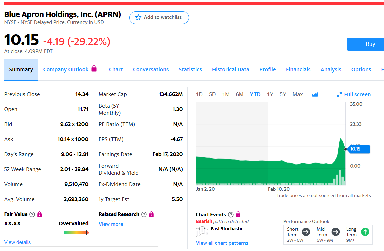This screenshot has width=384, height=251.
Task: Open the Chart Events help question icon
Action: tap(231, 215)
